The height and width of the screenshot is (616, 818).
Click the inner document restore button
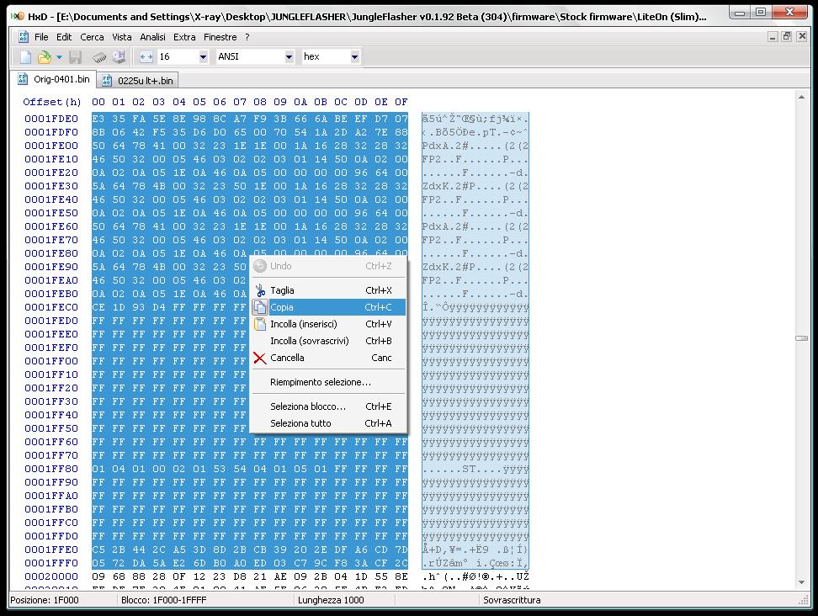pyautogui.click(x=787, y=36)
